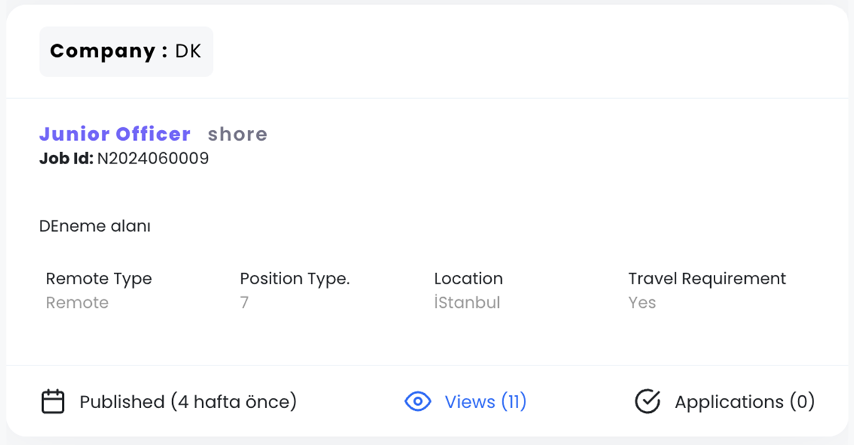Click the Travel Requirement label

coord(707,279)
